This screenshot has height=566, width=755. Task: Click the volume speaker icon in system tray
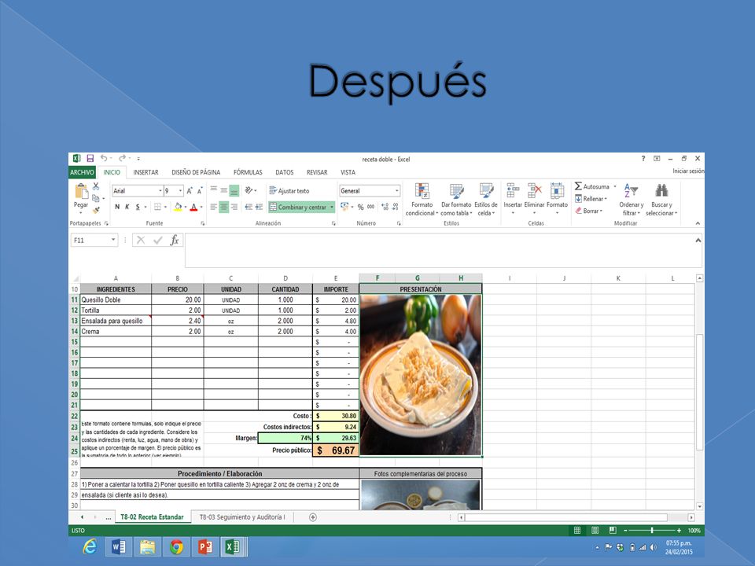pos(654,547)
